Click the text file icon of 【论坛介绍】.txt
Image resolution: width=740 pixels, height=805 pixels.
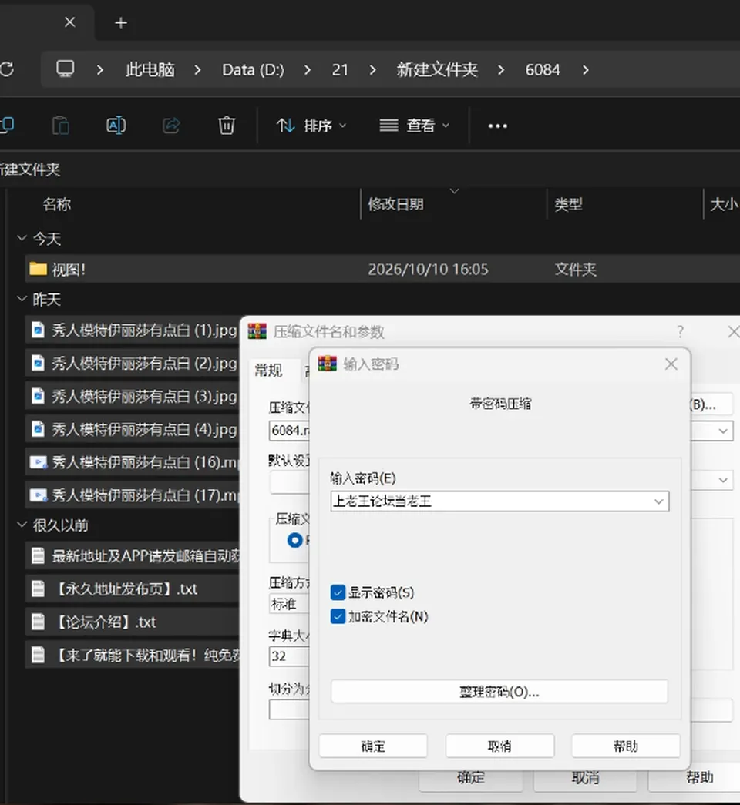click(x=38, y=622)
